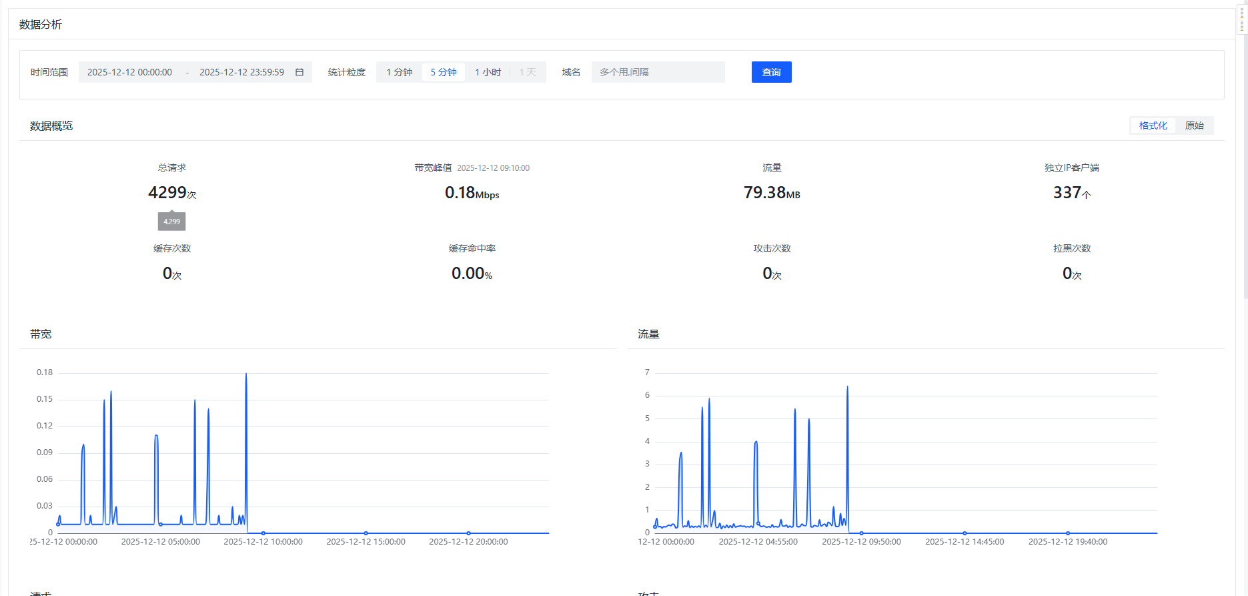This screenshot has height=596, width=1248.
Task: Click 流量 chart marker at 2025-12-12 14:45:00
Action: [x=965, y=533]
